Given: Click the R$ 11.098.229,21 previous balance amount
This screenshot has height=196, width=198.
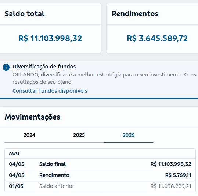Looking at the screenshot, I should (171, 186).
